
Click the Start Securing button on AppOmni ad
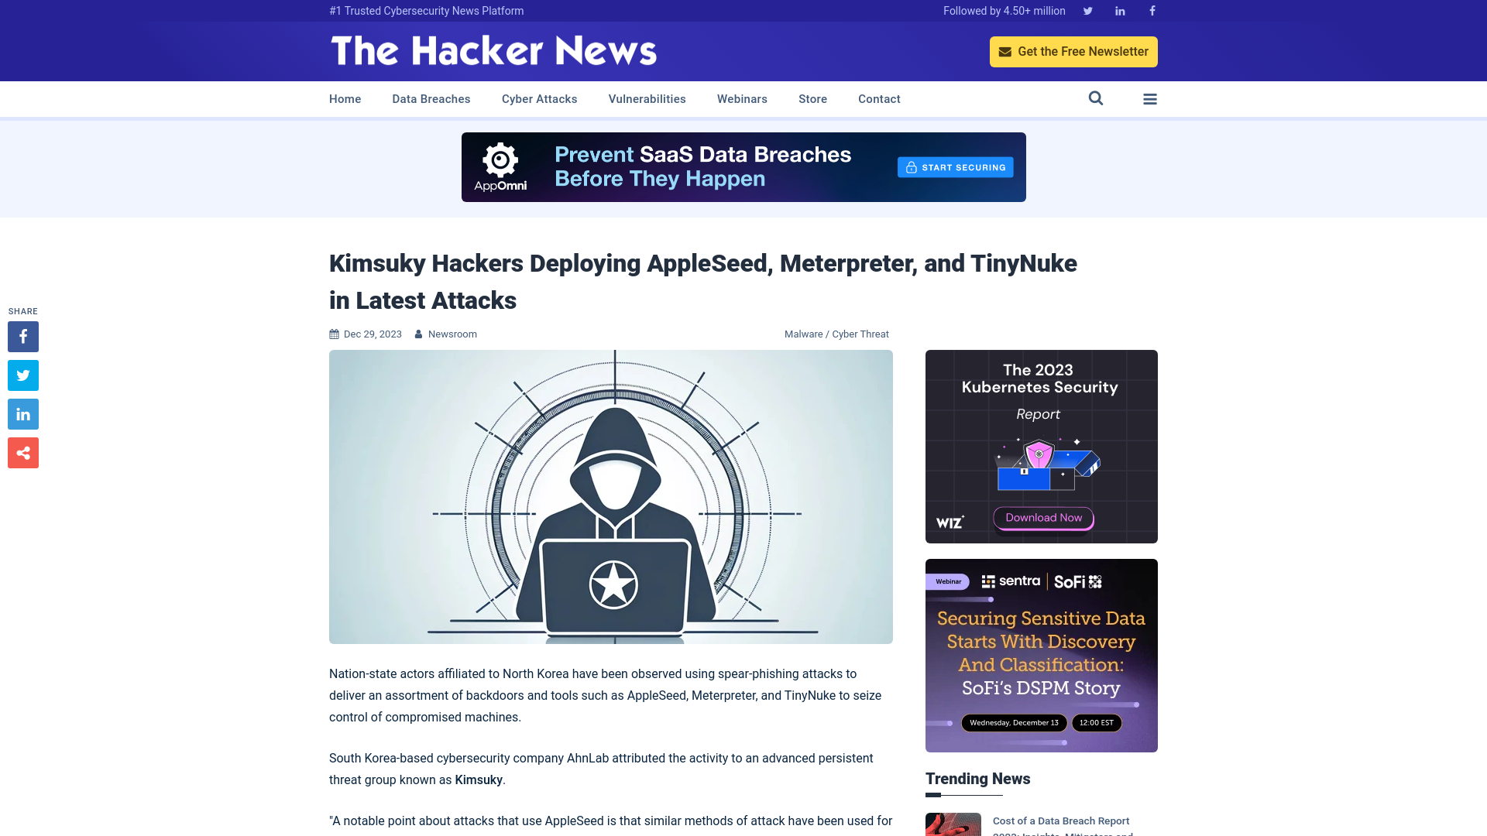(x=955, y=166)
